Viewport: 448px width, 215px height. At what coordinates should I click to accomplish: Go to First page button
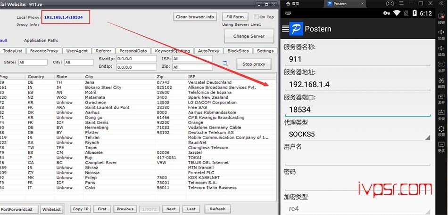tap(102, 209)
